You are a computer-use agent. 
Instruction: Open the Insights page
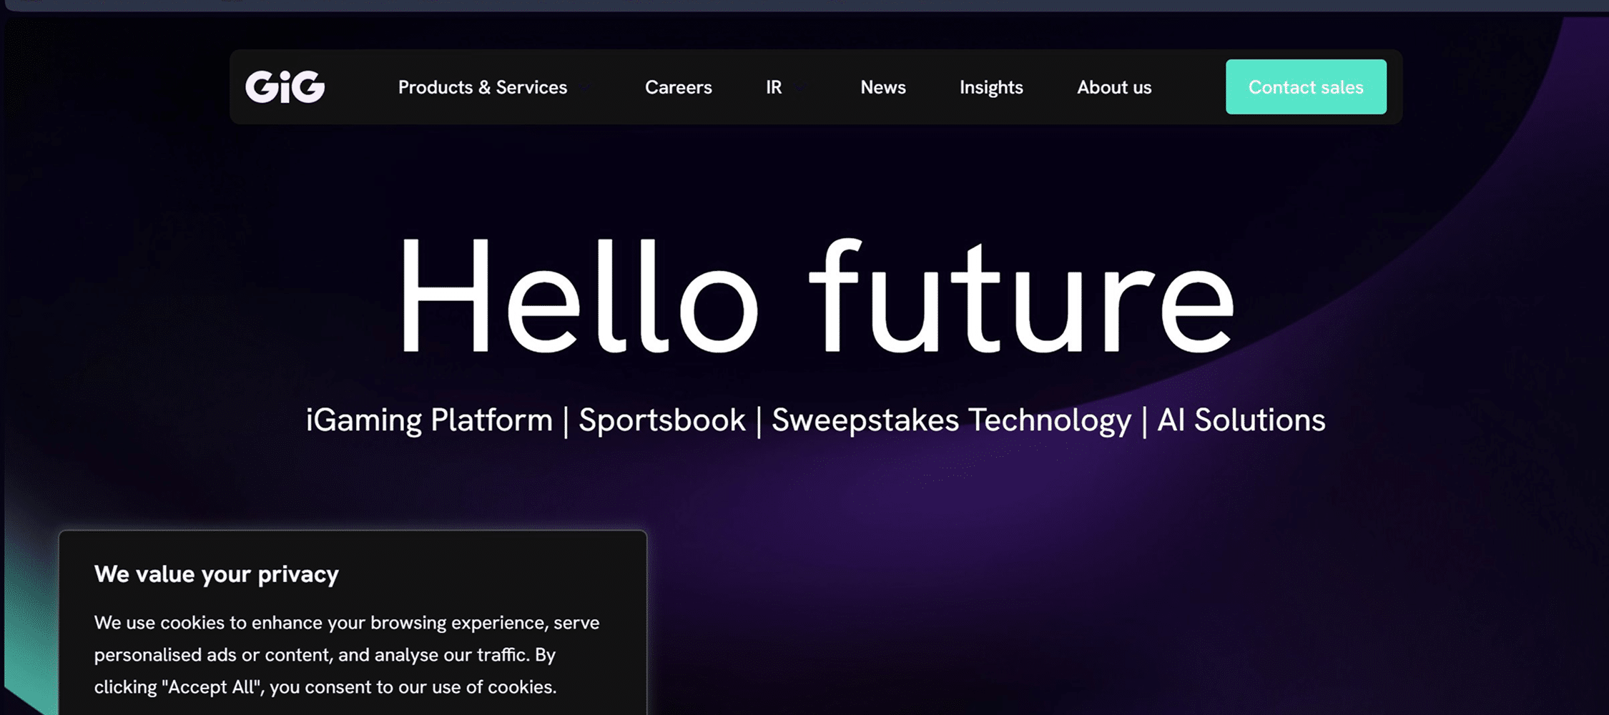tap(991, 87)
